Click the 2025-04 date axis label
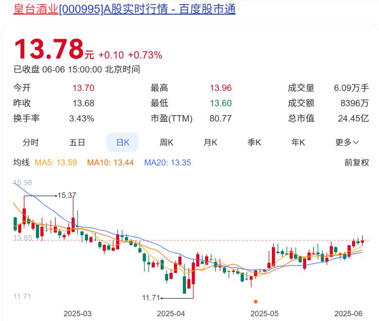The image size is (379, 321). (171, 314)
